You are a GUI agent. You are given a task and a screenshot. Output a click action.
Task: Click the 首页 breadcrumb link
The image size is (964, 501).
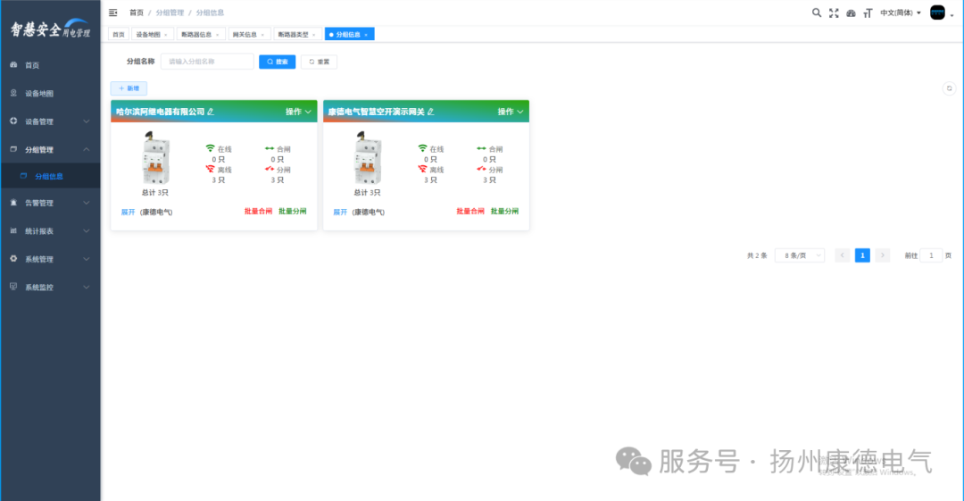pos(137,13)
